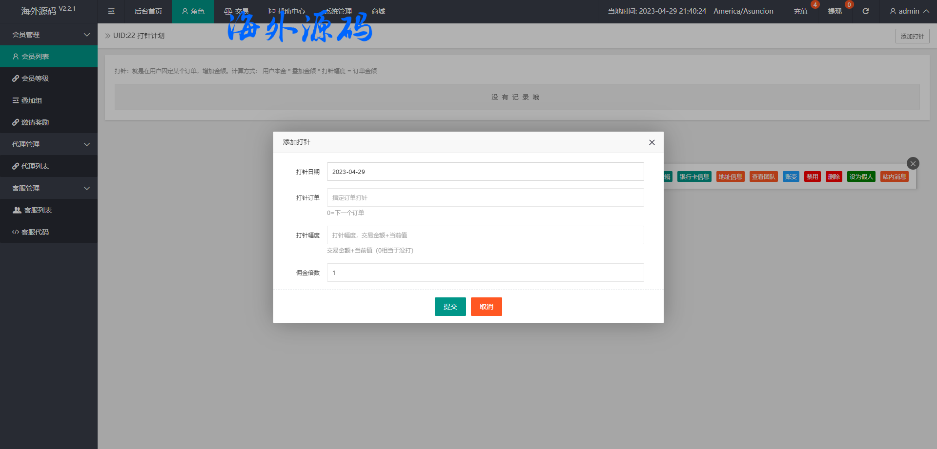Collapse the 会员管理 sidebar section

49,35
